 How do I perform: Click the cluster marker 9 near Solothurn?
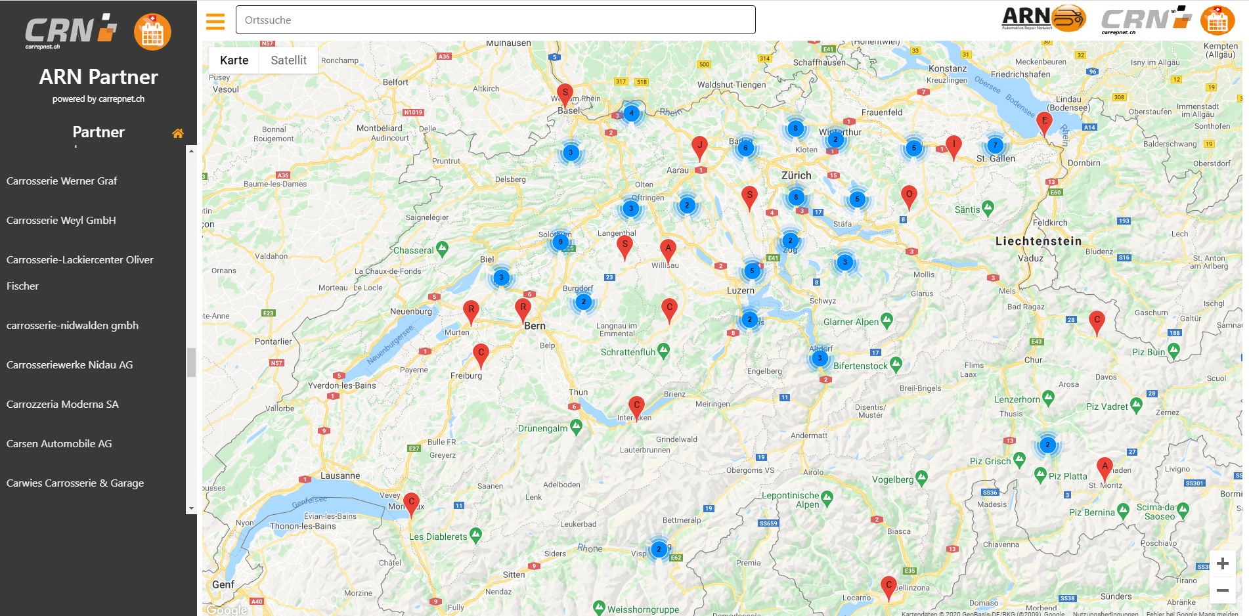point(560,242)
